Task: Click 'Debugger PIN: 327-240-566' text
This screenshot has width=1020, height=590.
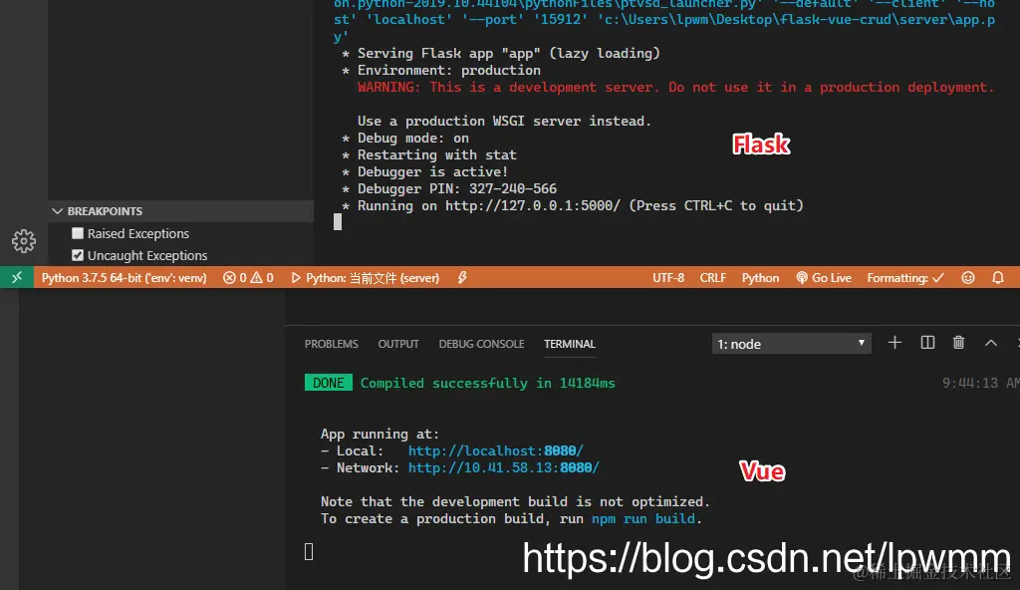Action: (x=456, y=188)
